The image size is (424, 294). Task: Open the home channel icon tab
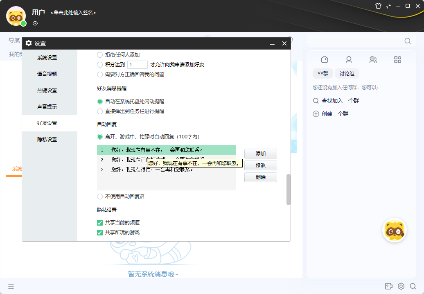tap(325, 59)
